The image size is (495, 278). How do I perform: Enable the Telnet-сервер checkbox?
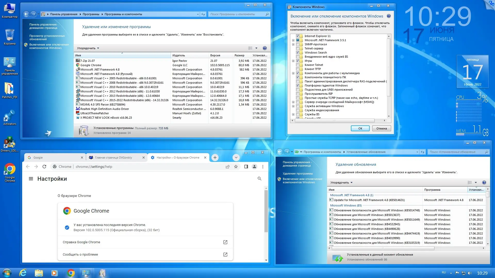pos(298,48)
